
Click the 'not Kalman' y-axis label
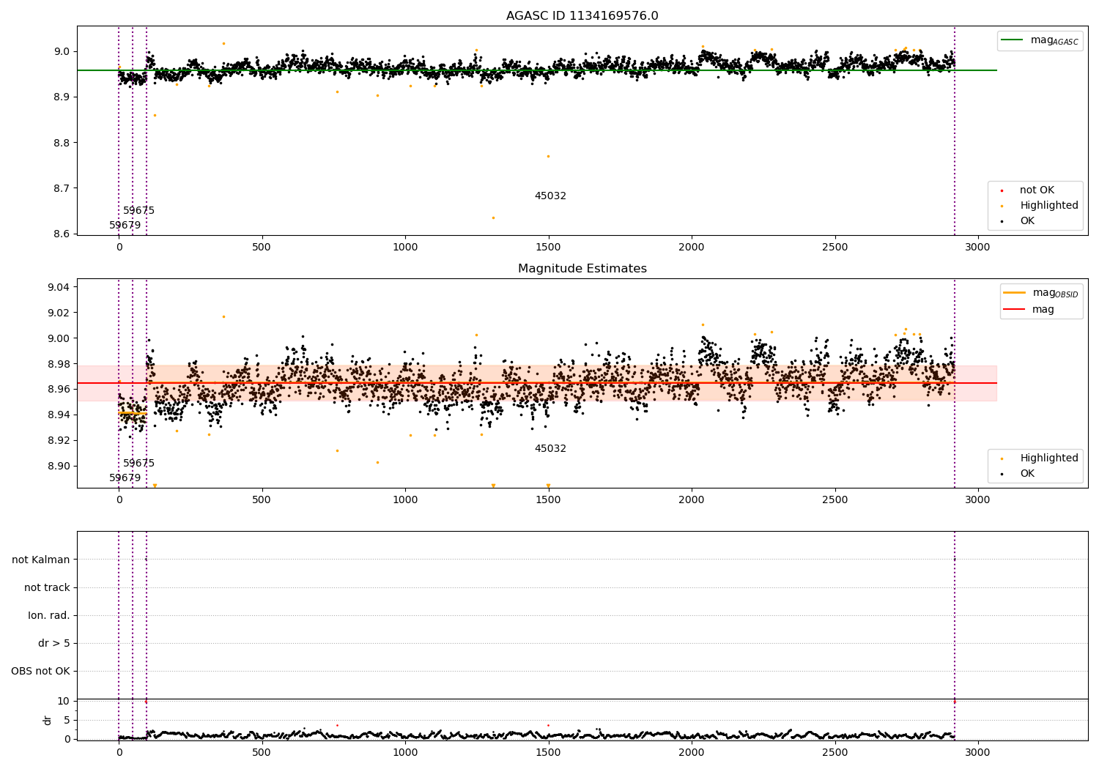click(41, 560)
